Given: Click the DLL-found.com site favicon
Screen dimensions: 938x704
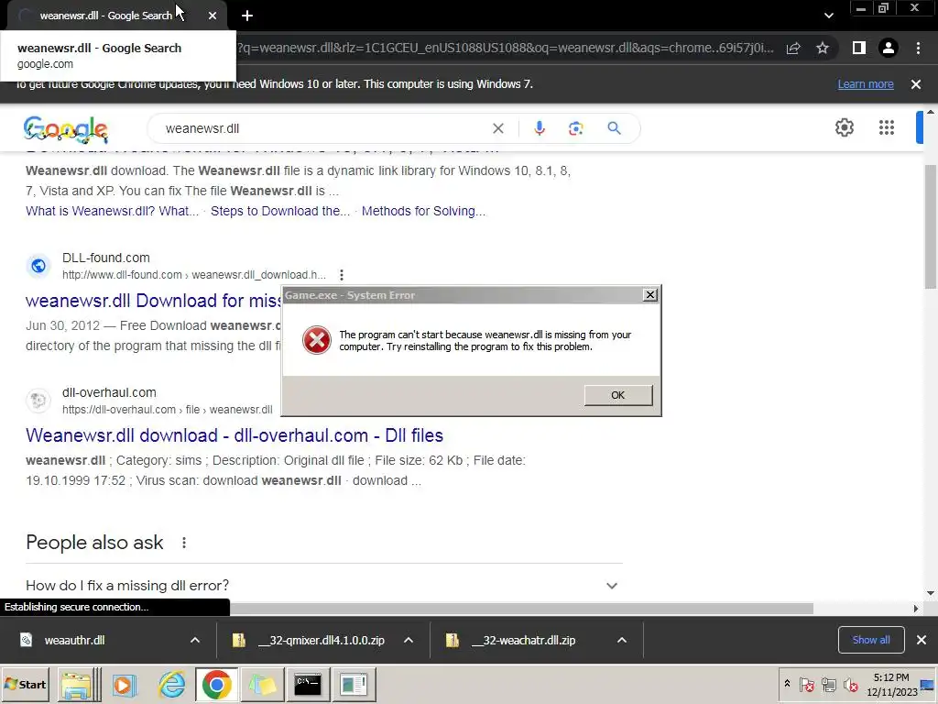Looking at the screenshot, I should pyautogui.click(x=38, y=266).
